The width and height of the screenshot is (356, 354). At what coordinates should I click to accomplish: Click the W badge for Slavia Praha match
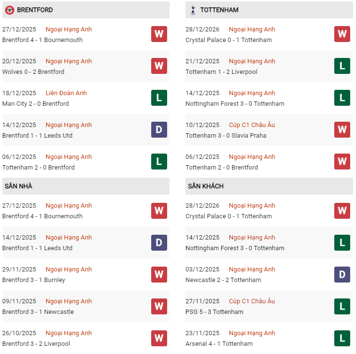click(342, 130)
